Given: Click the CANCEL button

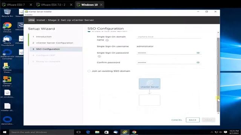Looking at the screenshot, I should point(177,120).
